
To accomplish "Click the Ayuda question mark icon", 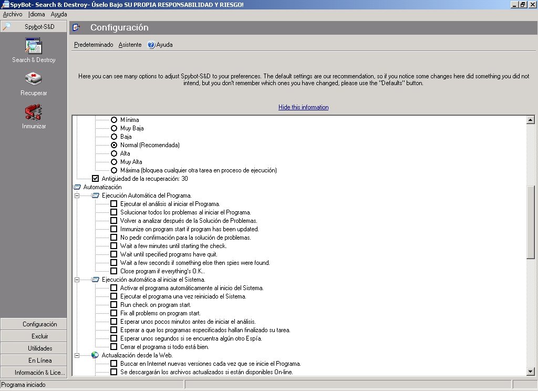I will tap(151, 45).
